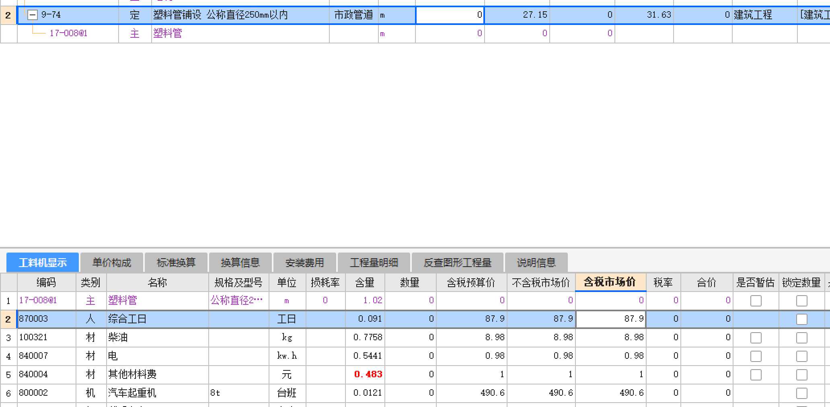
Task: Select code 840007 in resource table
Action: tap(47, 356)
